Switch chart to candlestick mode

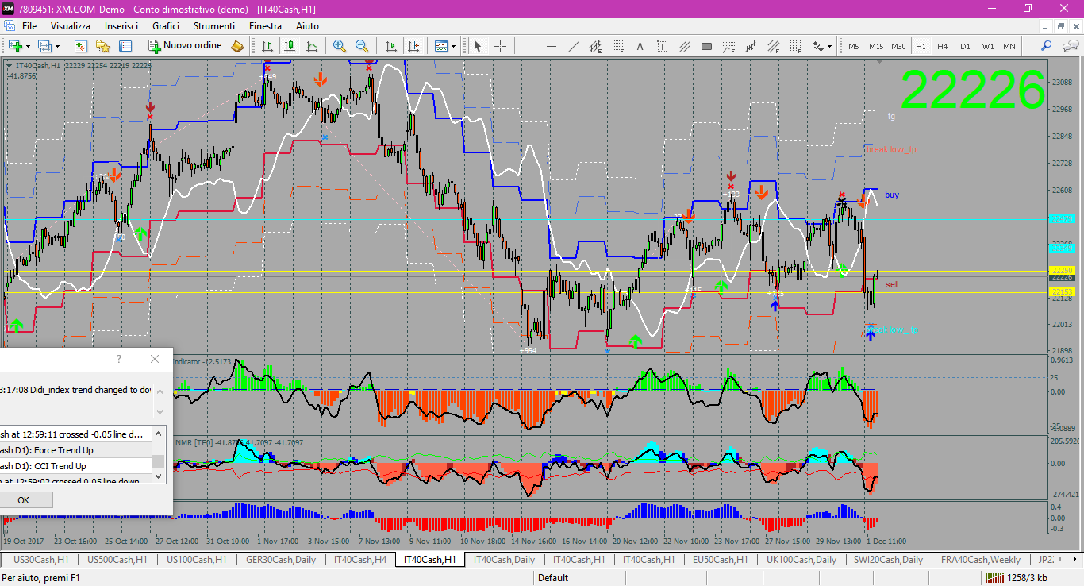point(290,46)
